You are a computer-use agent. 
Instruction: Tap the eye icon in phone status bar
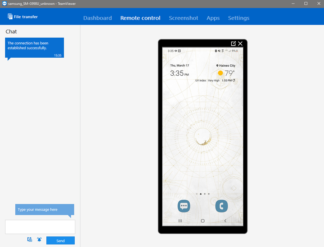(x=176, y=51)
